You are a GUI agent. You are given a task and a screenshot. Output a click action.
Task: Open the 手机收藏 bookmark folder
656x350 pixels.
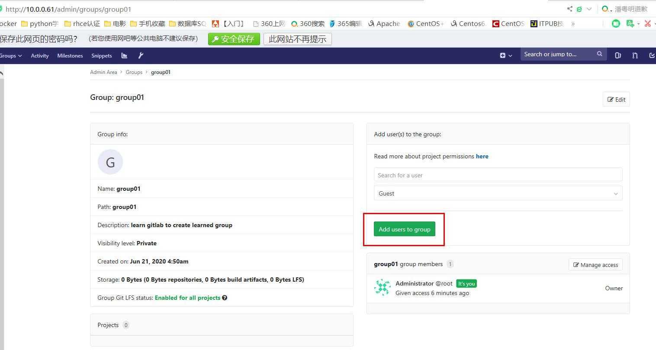(148, 24)
